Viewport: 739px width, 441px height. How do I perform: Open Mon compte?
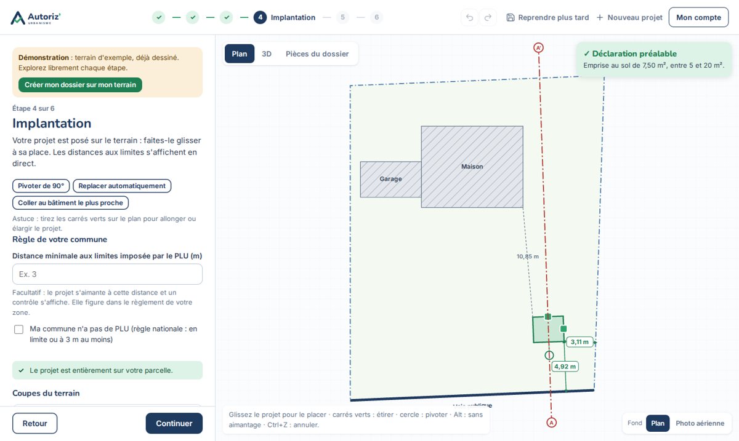698,17
